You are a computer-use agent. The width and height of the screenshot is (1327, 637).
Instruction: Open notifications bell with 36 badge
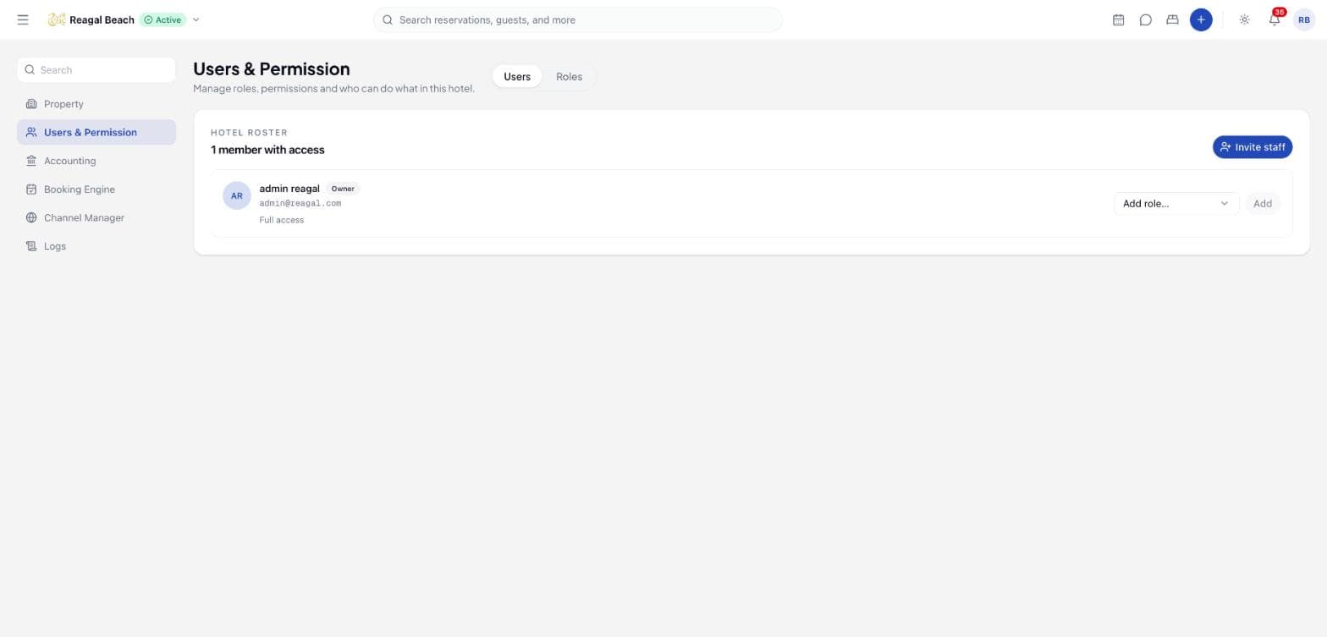(1275, 19)
